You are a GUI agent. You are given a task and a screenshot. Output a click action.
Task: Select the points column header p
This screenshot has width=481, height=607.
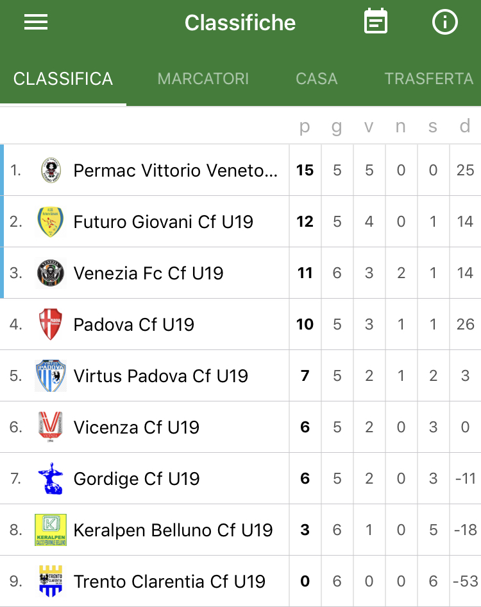(x=305, y=127)
